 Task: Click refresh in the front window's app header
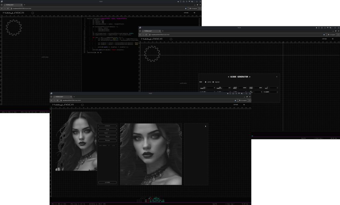tap(235, 104)
